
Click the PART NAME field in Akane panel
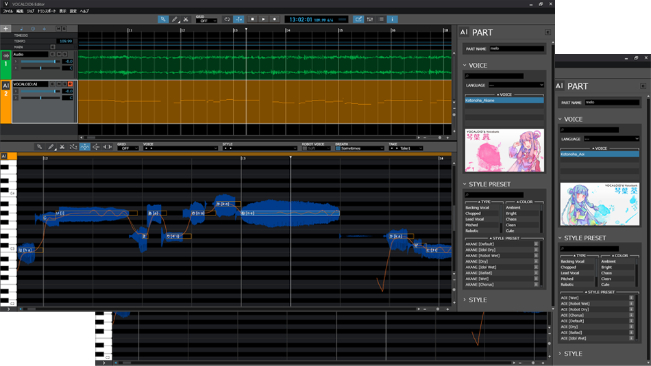coord(517,49)
